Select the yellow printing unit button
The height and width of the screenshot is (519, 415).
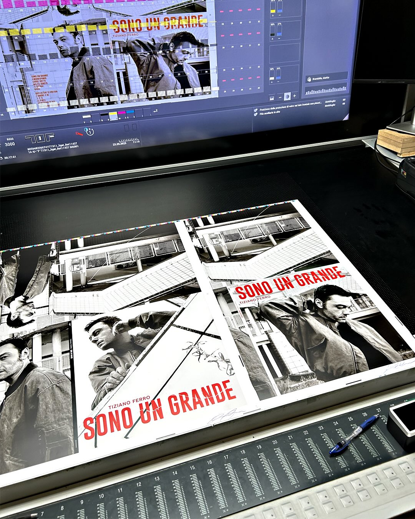(113, 116)
